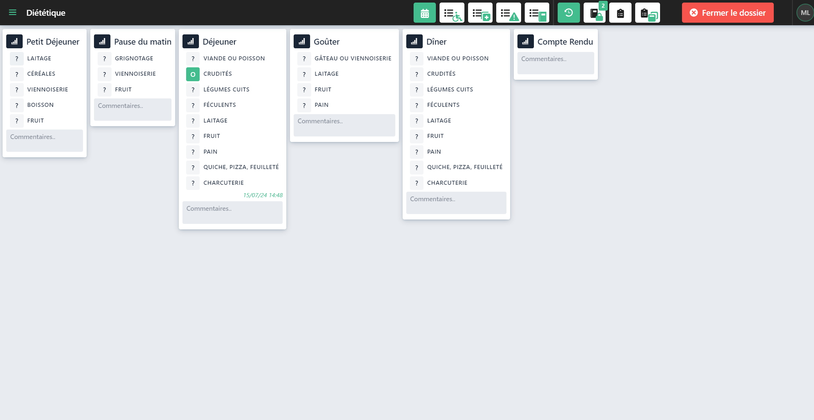Click the list with warning triangle icon

(509, 13)
